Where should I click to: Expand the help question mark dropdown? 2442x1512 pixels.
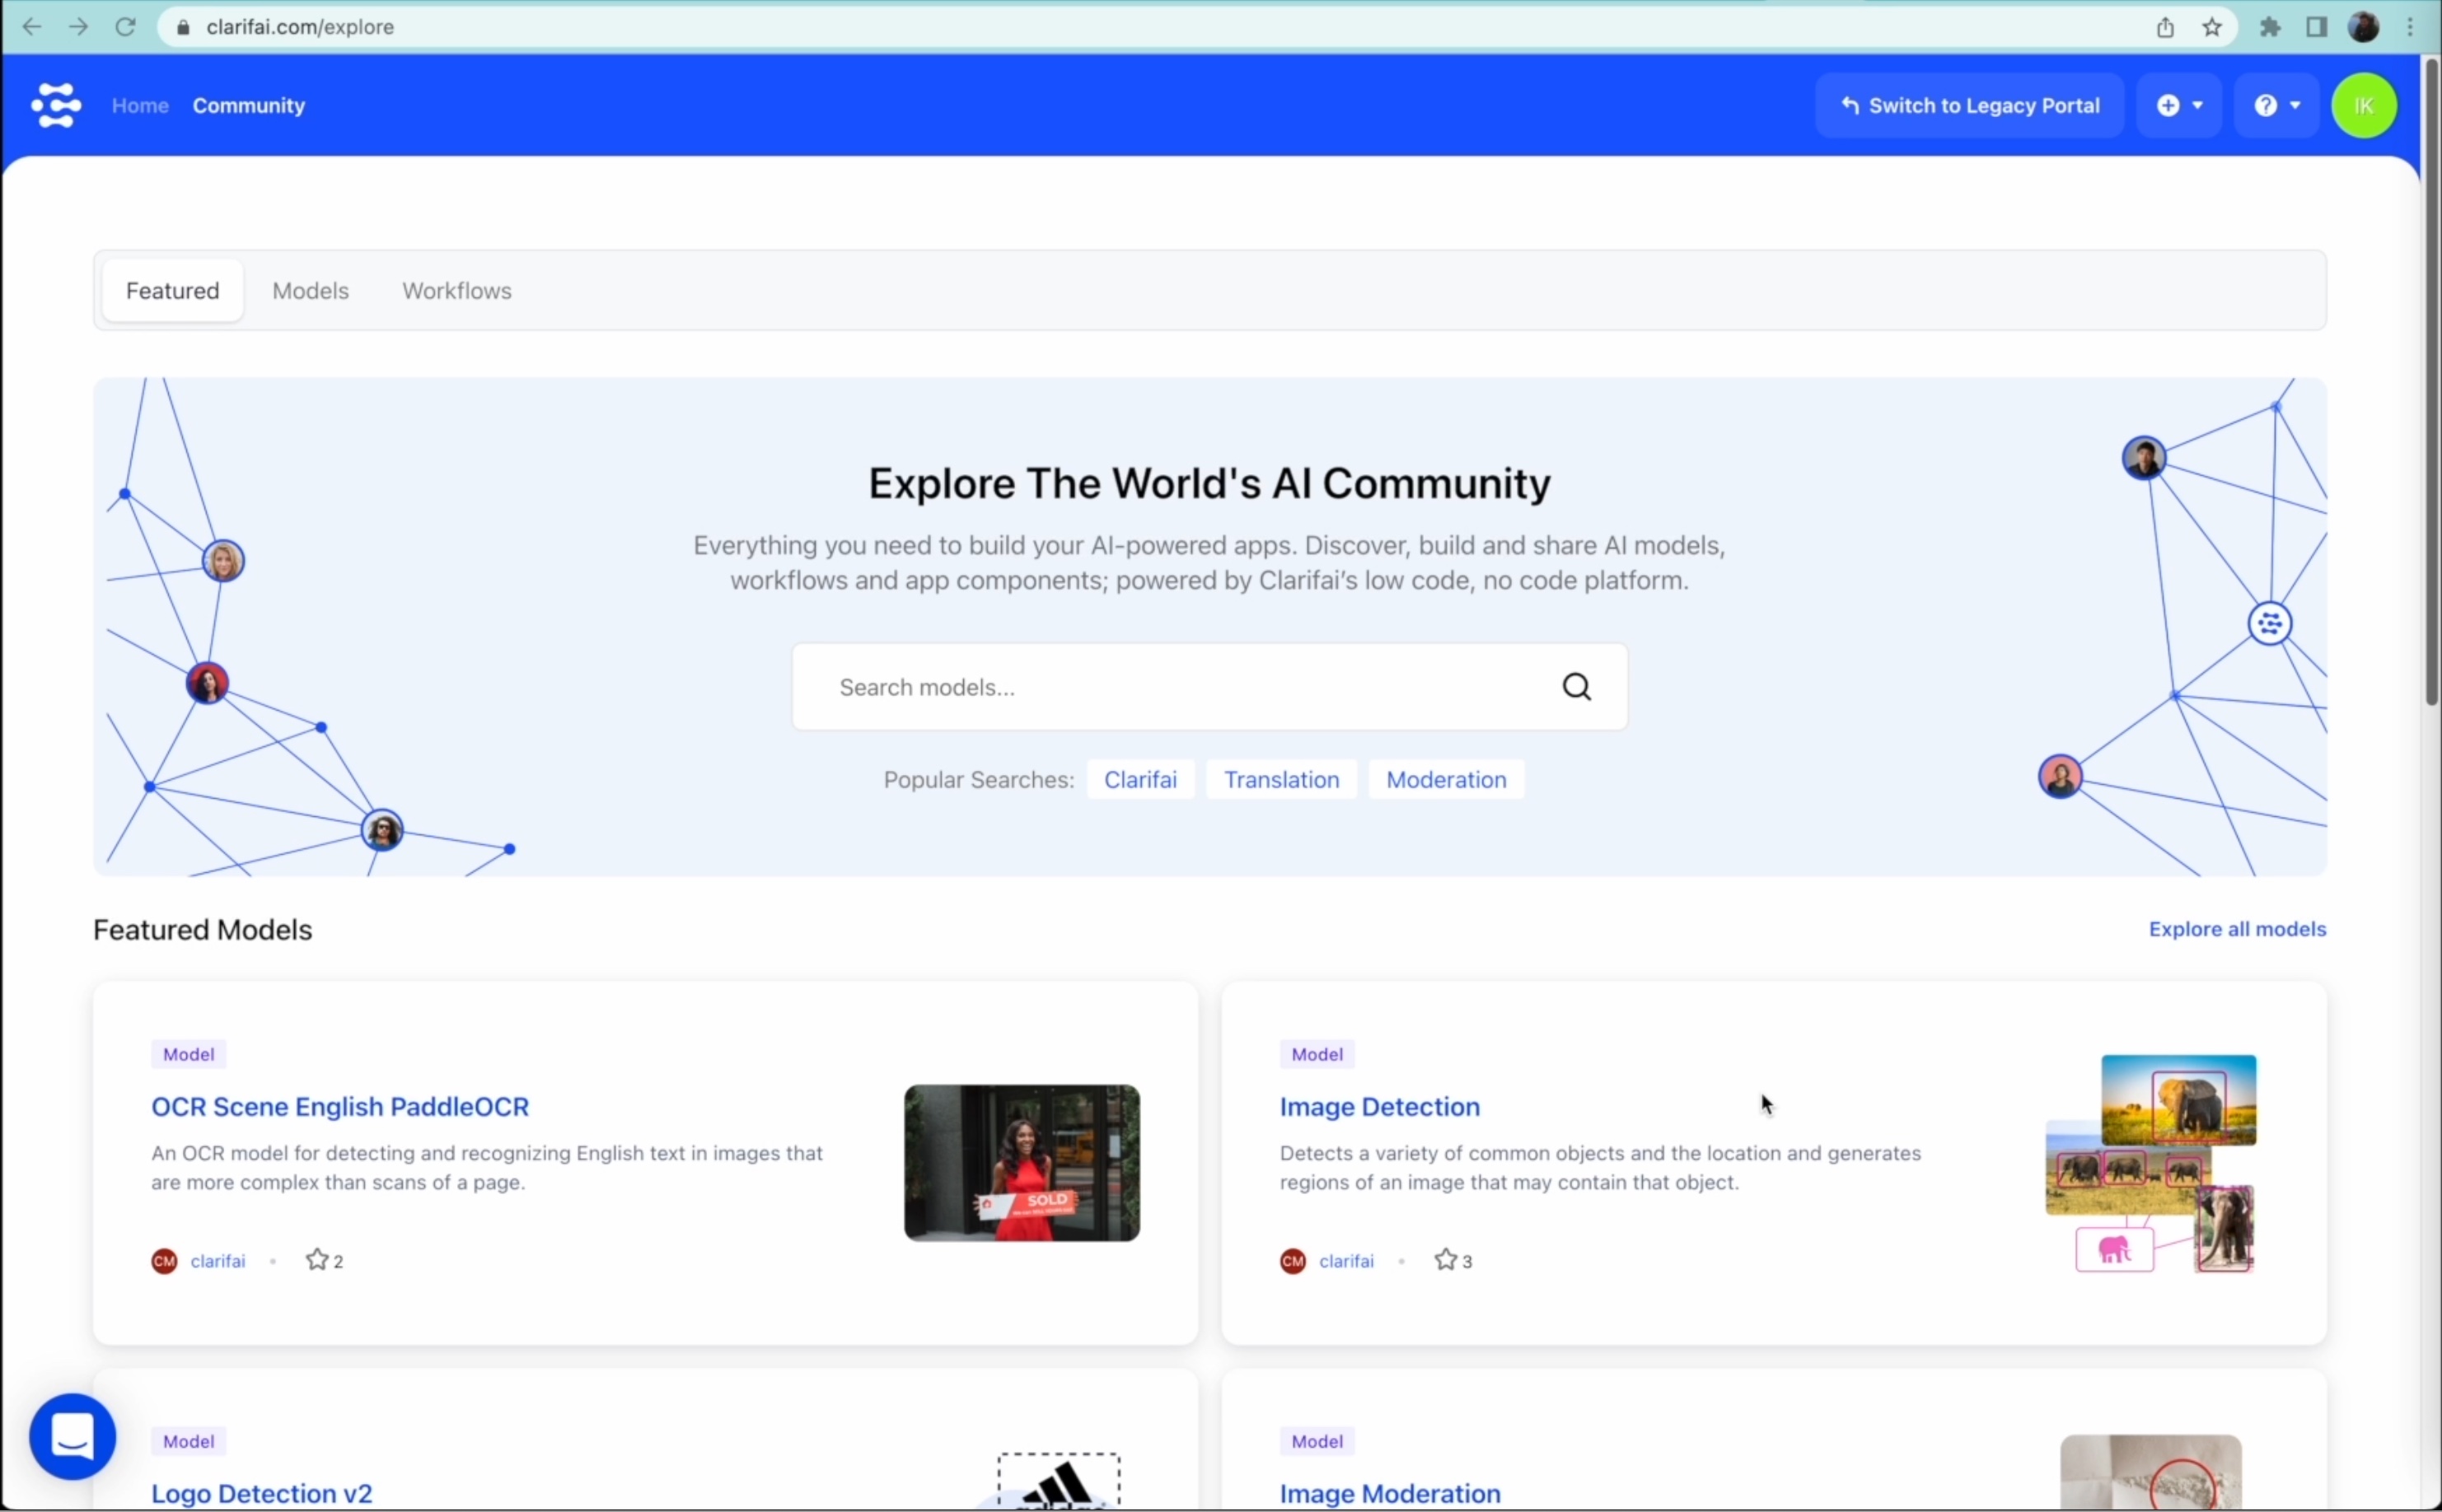coord(2277,105)
